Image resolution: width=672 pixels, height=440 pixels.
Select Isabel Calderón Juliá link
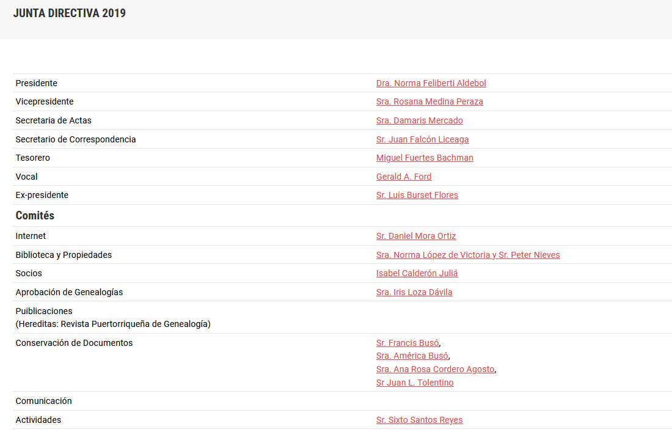417,273
